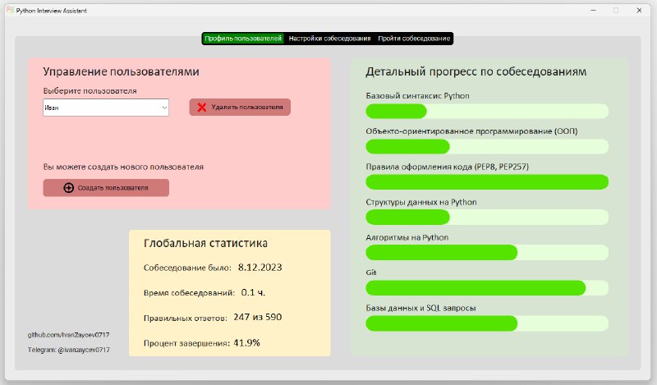This screenshot has width=657, height=385.
Task: Click the plus circle create icon
Action: [x=69, y=188]
